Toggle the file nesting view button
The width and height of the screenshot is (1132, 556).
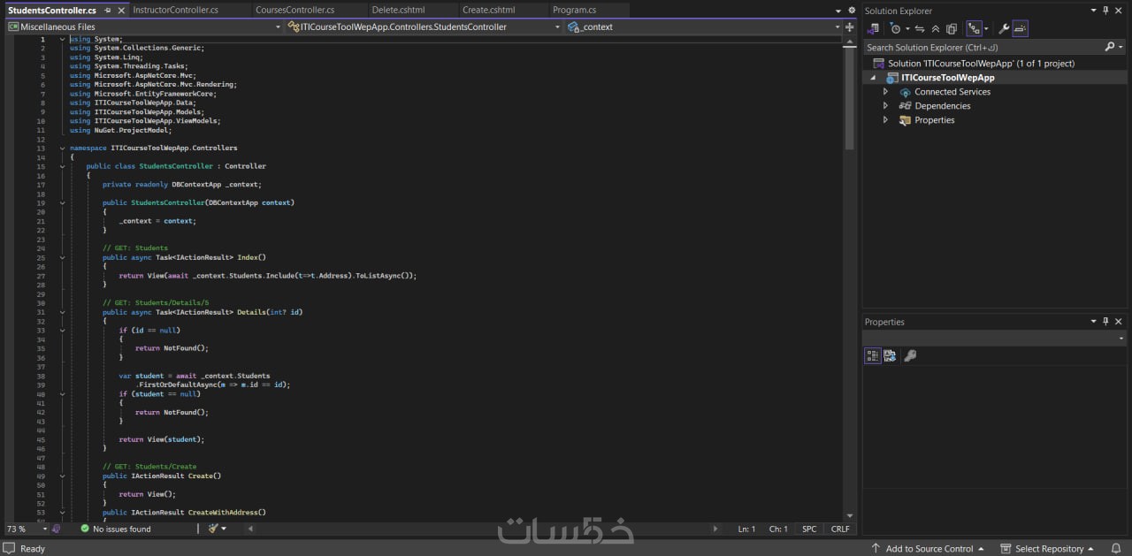pos(974,28)
